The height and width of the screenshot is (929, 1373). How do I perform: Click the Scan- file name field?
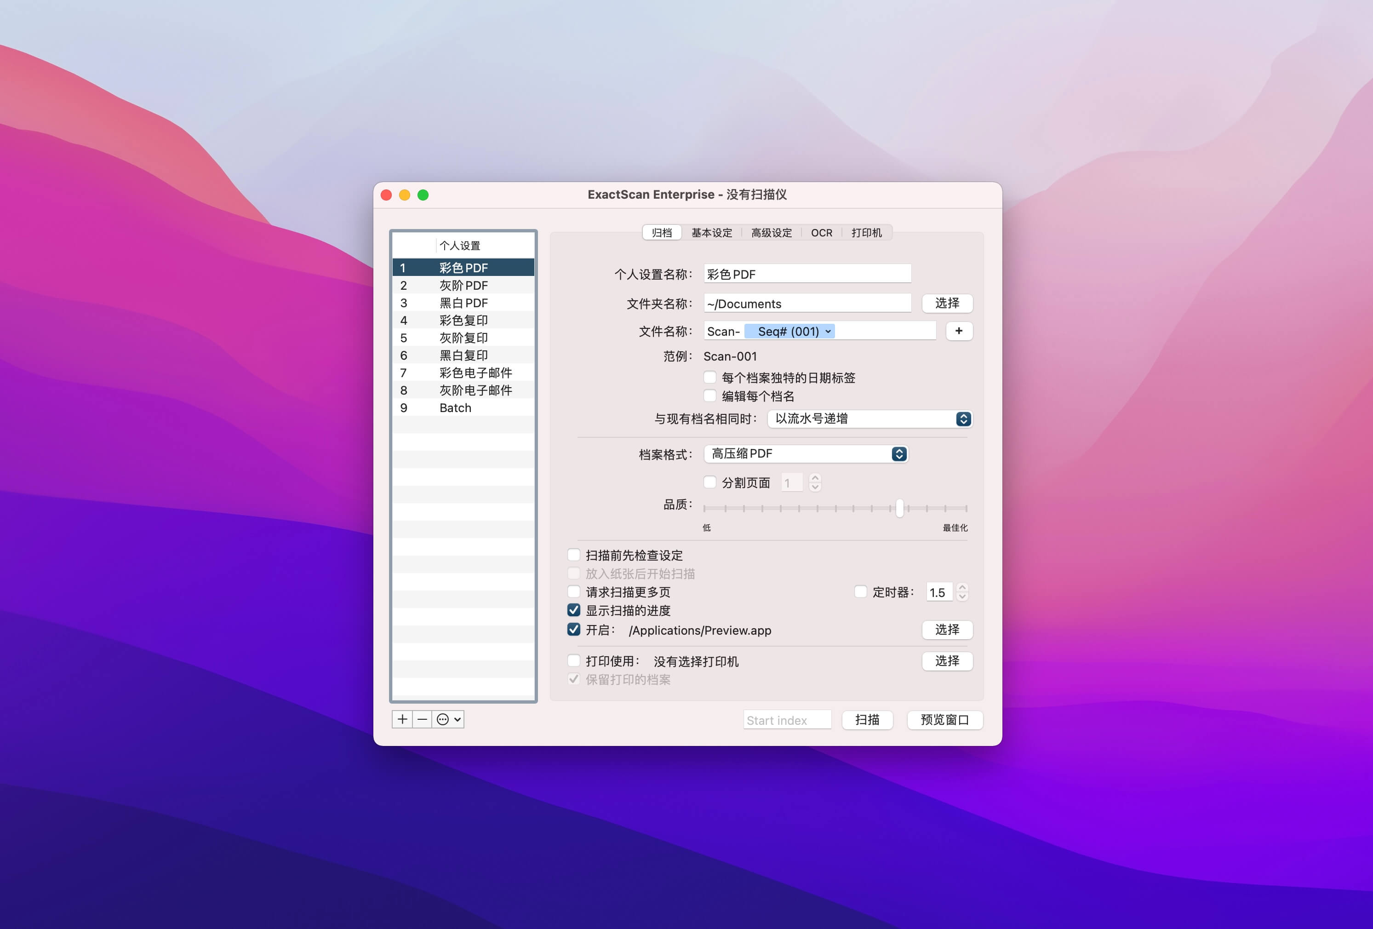(819, 331)
